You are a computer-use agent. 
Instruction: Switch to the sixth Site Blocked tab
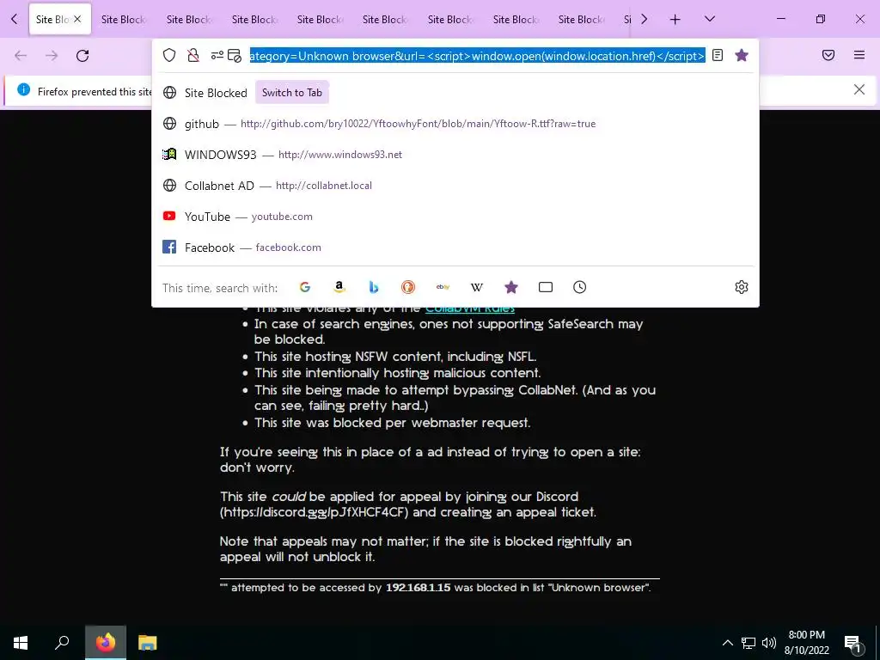(386, 19)
